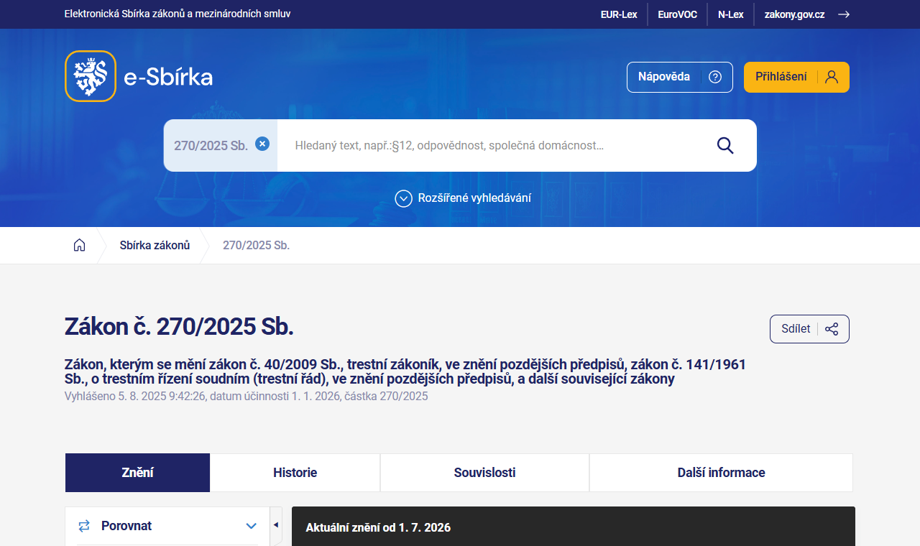The height and width of the screenshot is (546, 920).
Task: Switch to the Znění tab
Action: pos(137,473)
